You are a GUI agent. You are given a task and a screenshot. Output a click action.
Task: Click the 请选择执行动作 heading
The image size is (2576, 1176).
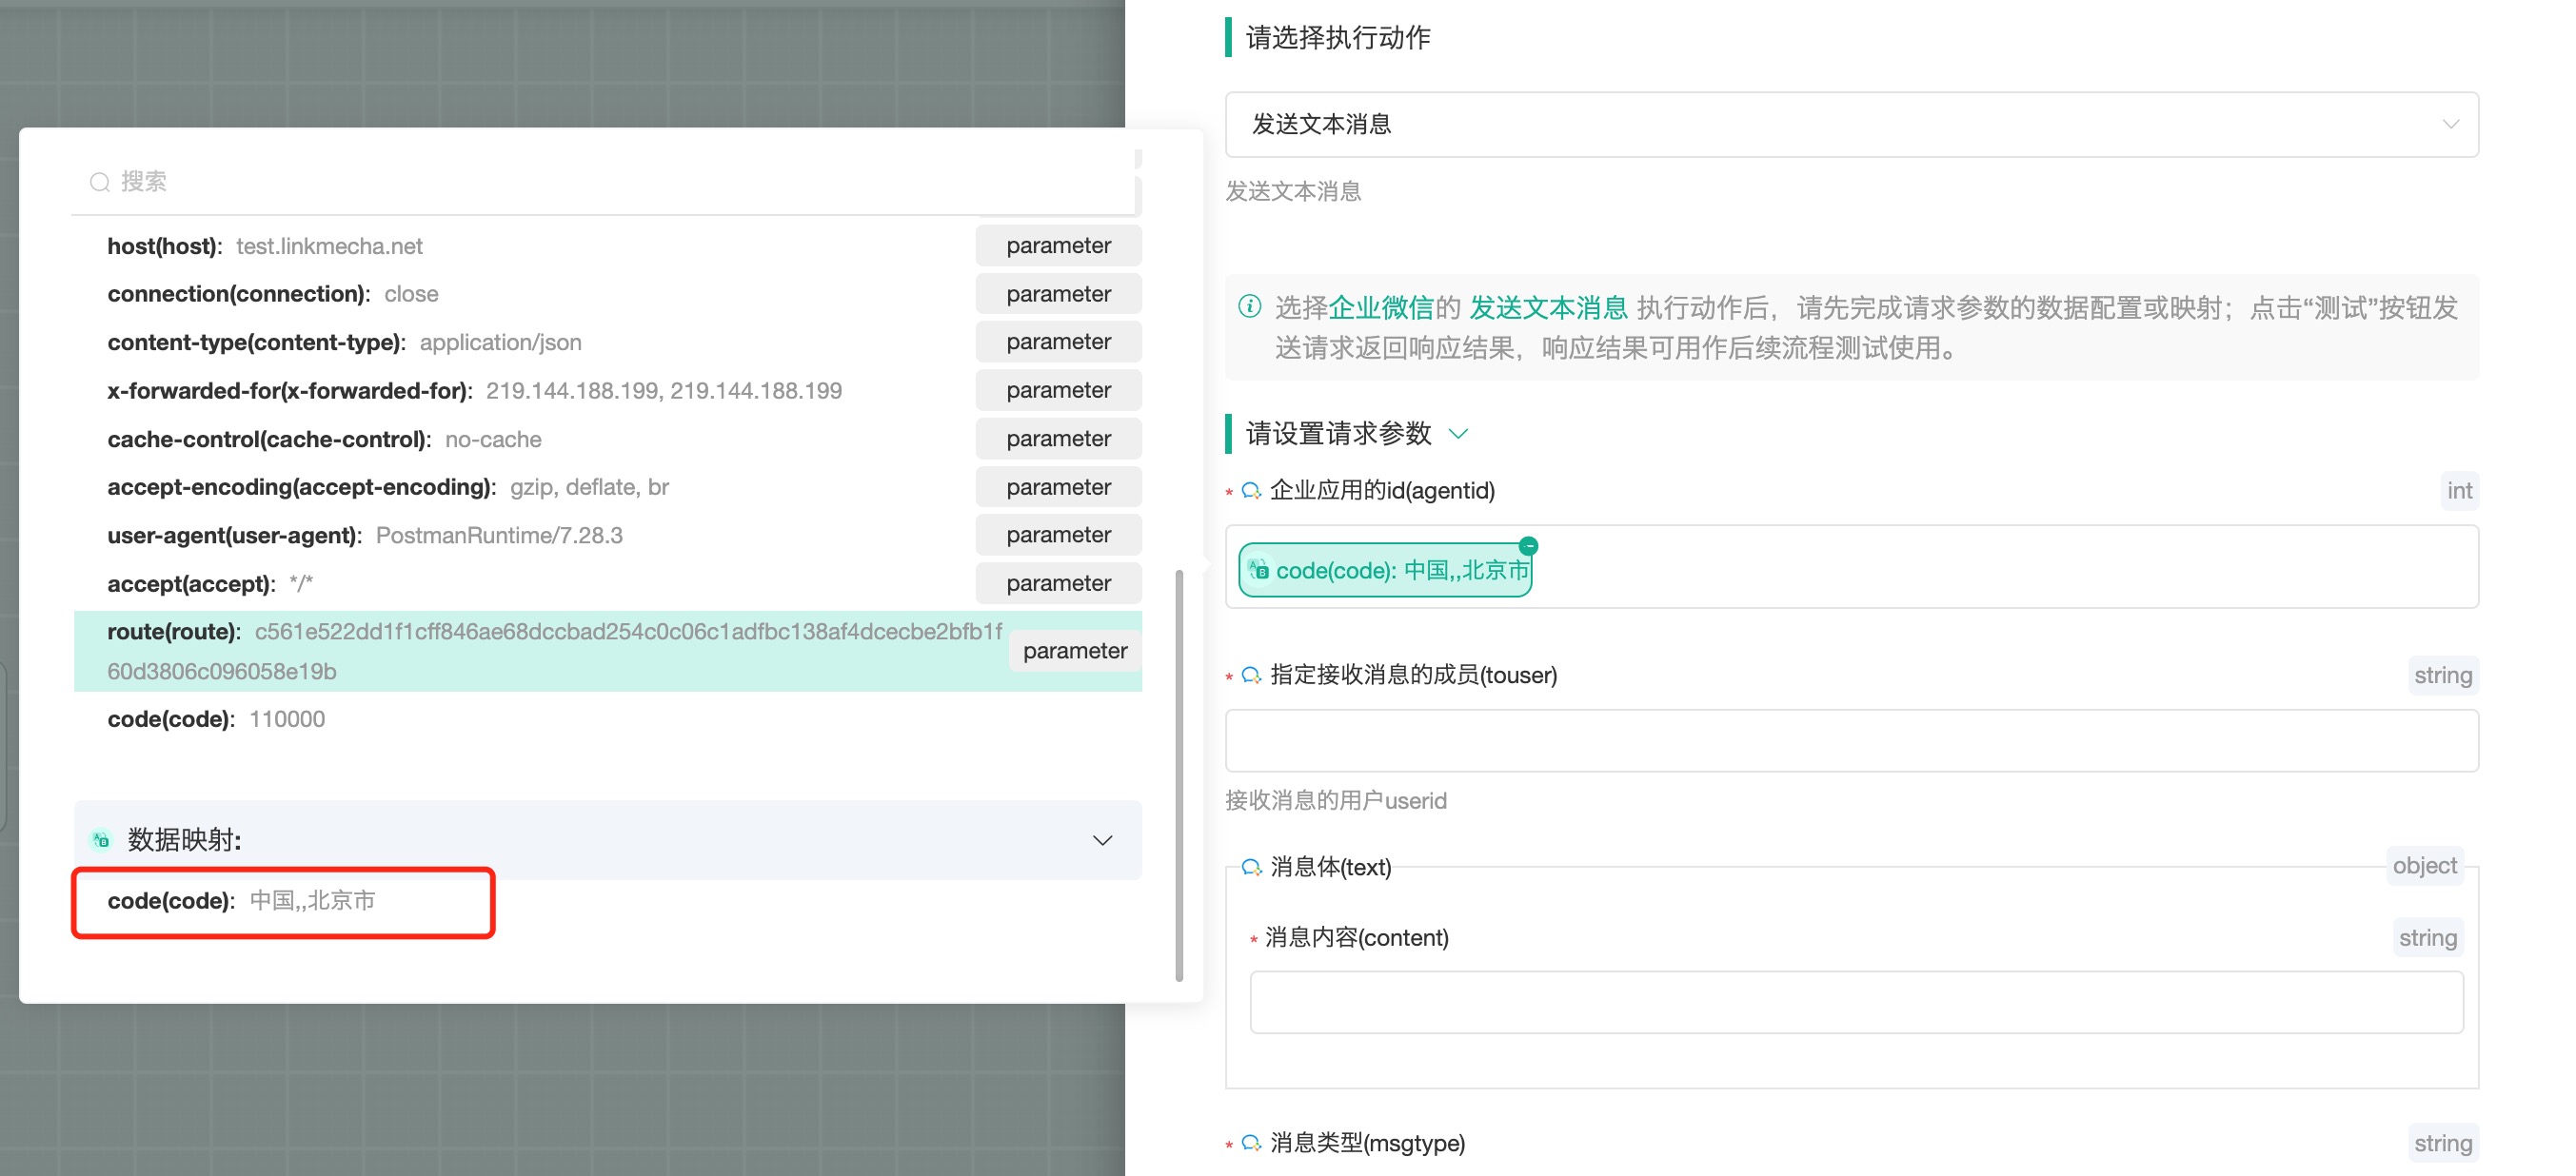(x=1338, y=38)
